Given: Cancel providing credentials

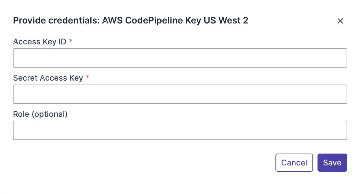Looking at the screenshot, I should click(x=294, y=163).
